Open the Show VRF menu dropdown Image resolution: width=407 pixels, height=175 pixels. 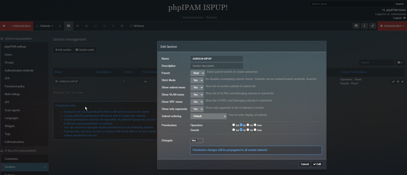[197, 102]
